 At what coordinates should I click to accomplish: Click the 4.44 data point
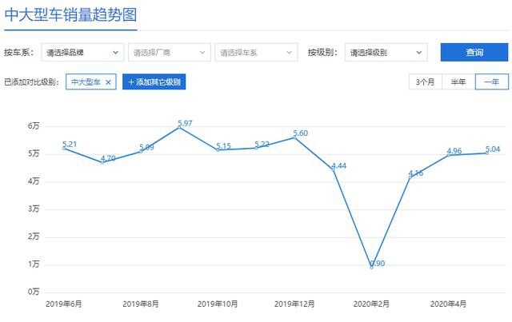tap(333, 169)
